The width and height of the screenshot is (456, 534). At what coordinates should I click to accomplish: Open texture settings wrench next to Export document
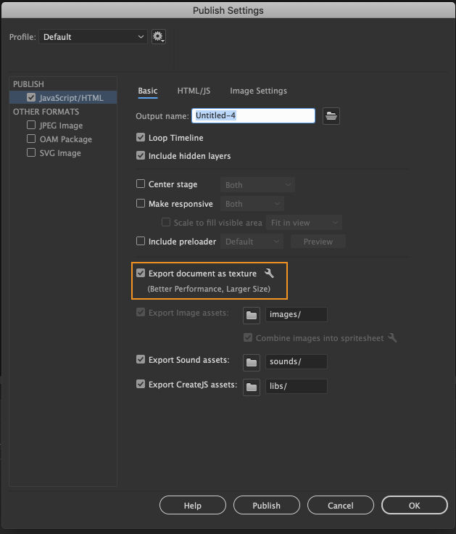pyautogui.click(x=269, y=273)
